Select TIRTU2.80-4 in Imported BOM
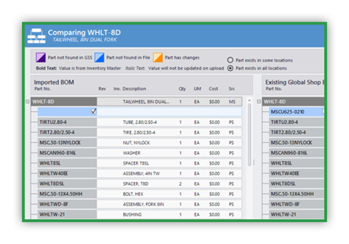Screen dimensions: 349x244 [67, 122]
